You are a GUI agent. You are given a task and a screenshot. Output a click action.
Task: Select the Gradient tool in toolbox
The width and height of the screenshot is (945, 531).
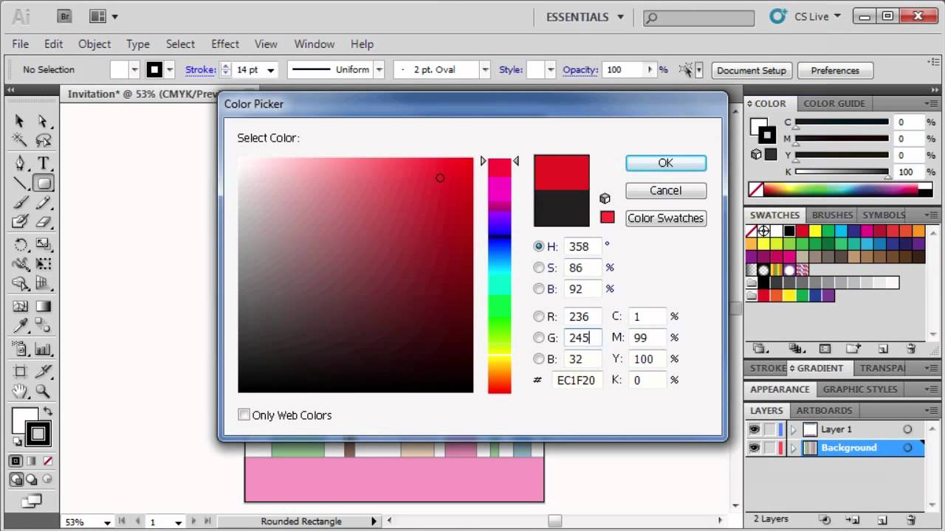pos(43,306)
